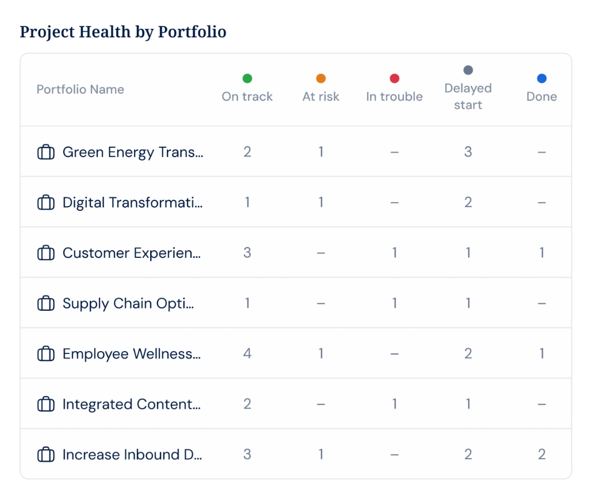
Task: Select Increase Inbound On track count 3
Action: (247, 454)
